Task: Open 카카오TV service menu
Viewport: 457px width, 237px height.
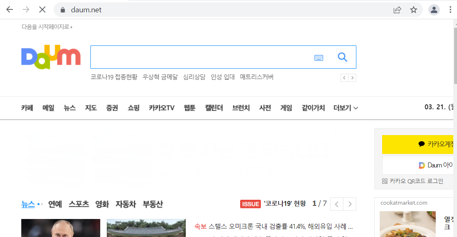Action: (x=162, y=108)
